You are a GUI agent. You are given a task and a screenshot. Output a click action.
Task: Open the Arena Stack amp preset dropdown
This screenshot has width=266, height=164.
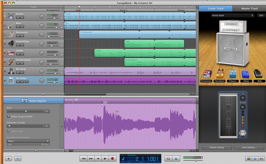[x=233, y=15]
